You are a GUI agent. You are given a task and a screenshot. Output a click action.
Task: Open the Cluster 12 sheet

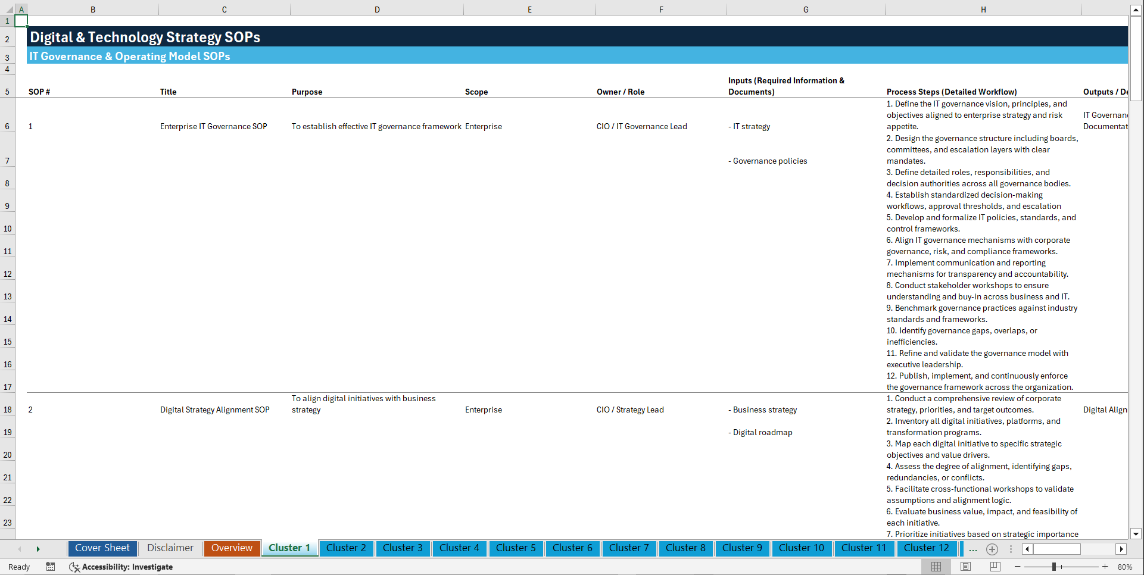[927, 548]
